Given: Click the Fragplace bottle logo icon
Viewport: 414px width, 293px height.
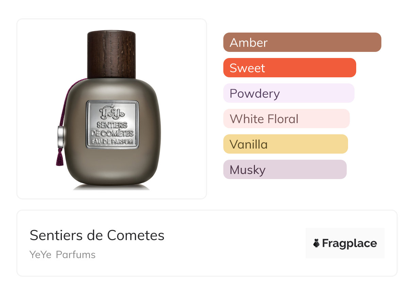Looking at the screenshot, I should [316, 243].
